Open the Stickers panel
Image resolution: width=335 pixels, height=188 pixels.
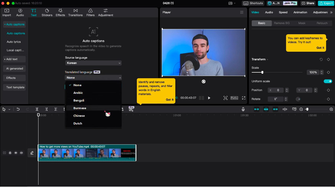pyautogui.click(x=47, y=12)
